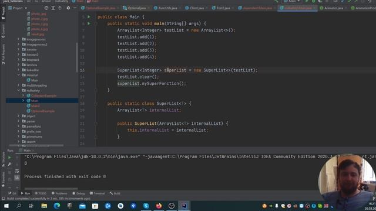The height and width of the screenshot is (211, 376).
Task: Click superList.mySuperFunction() code line
Action: (152, 83)
